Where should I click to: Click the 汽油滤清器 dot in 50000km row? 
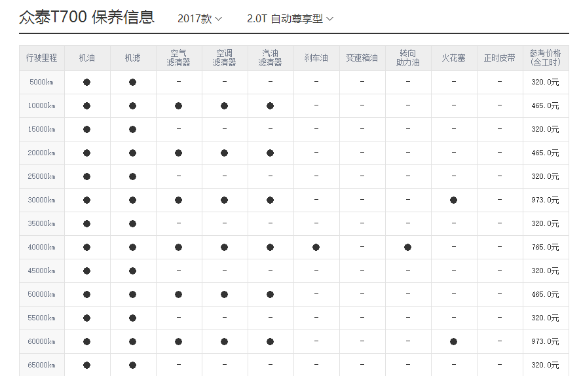(x=270, y=294)
